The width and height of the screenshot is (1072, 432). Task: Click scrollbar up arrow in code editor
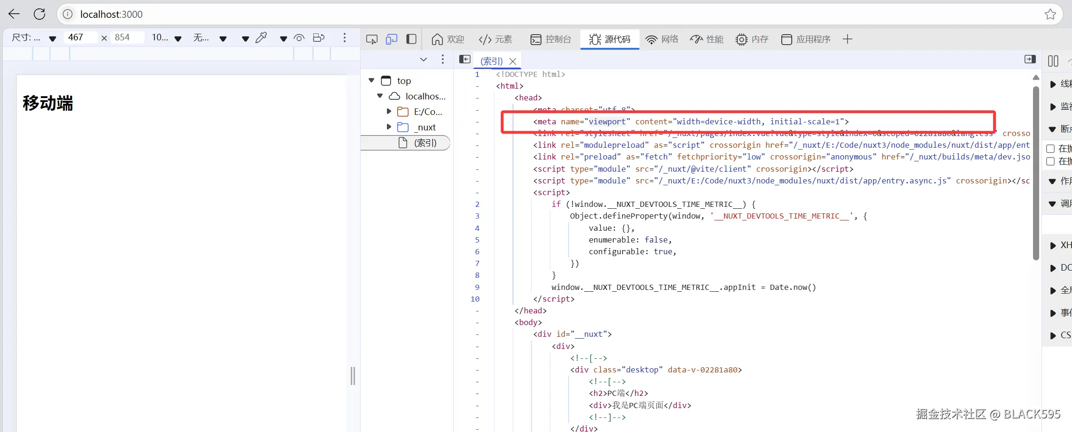pos(1036,77)
